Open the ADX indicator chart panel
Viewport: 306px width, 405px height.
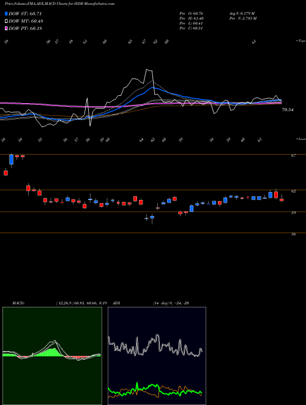(x=157, y=356)
